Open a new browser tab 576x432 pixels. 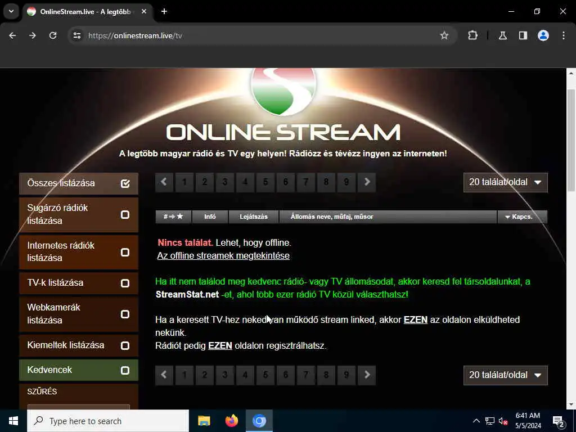click(x=164, y=11)
